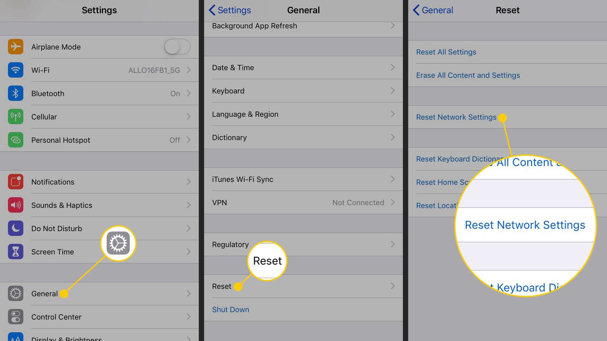The image size is (607, 341).
Task: Open Bluetooth settings icon
Action: (x=15, y=93)
